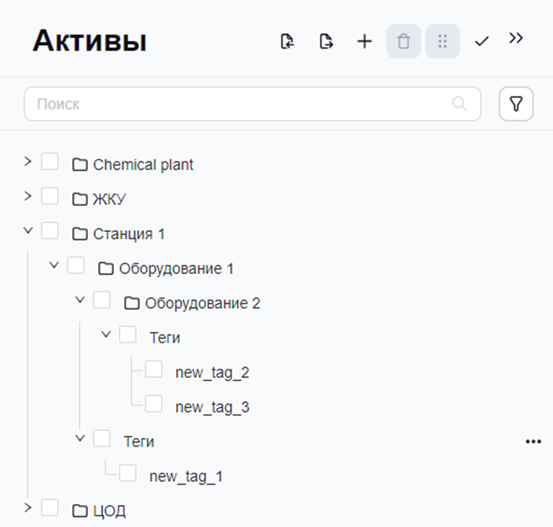Check the Chemical plant checkbox
This screenshot has height=527, width=553.
50,161
